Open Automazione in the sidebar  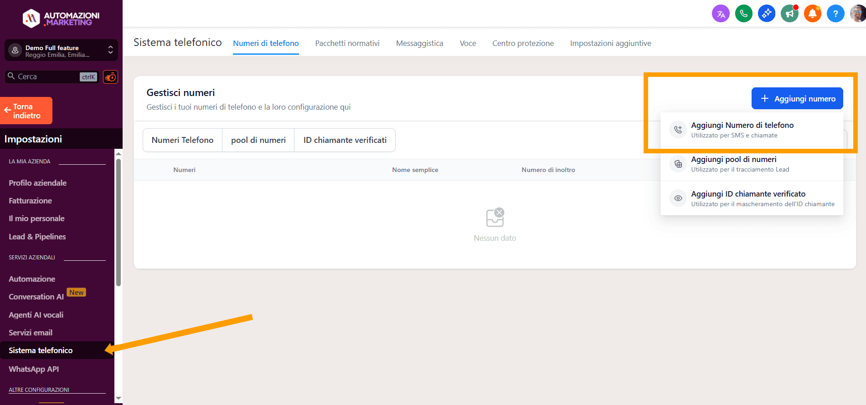(32, 279)
